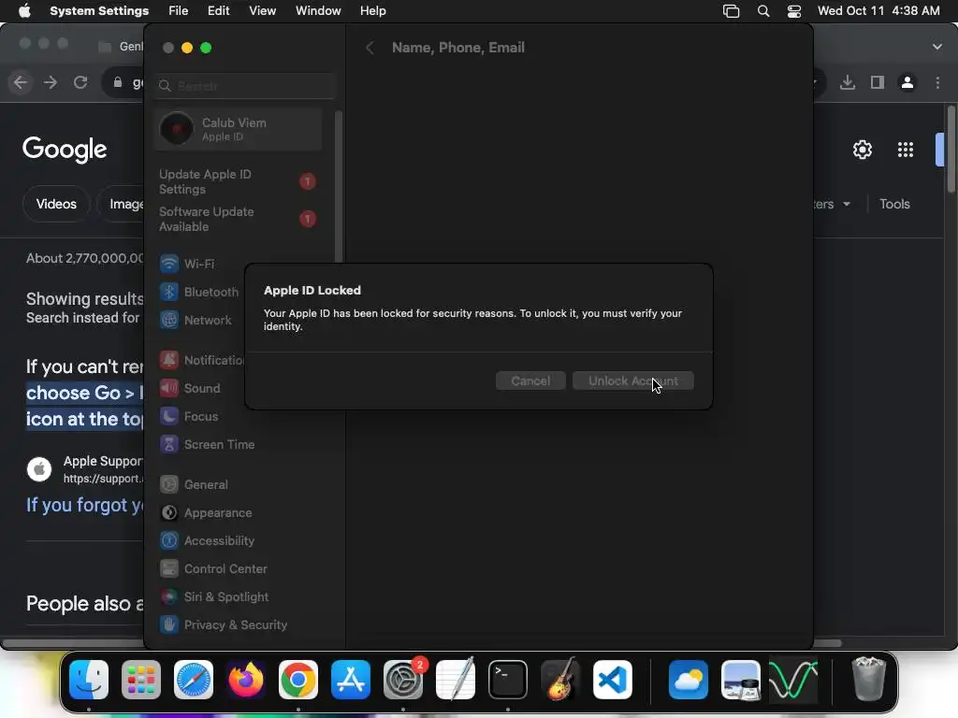Open GarageBand from the Dock
The image size is (958, 718).
[559, 680]
